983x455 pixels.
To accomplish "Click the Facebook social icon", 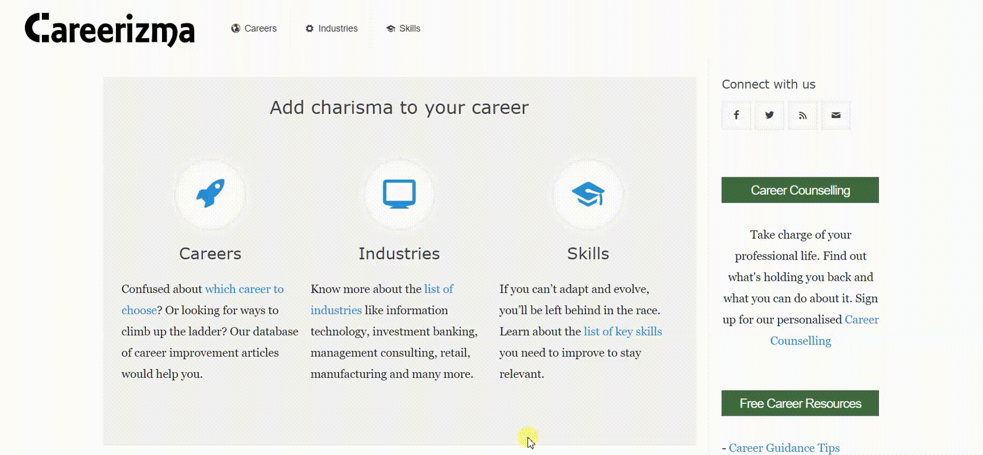I will (x=736, y=115).
